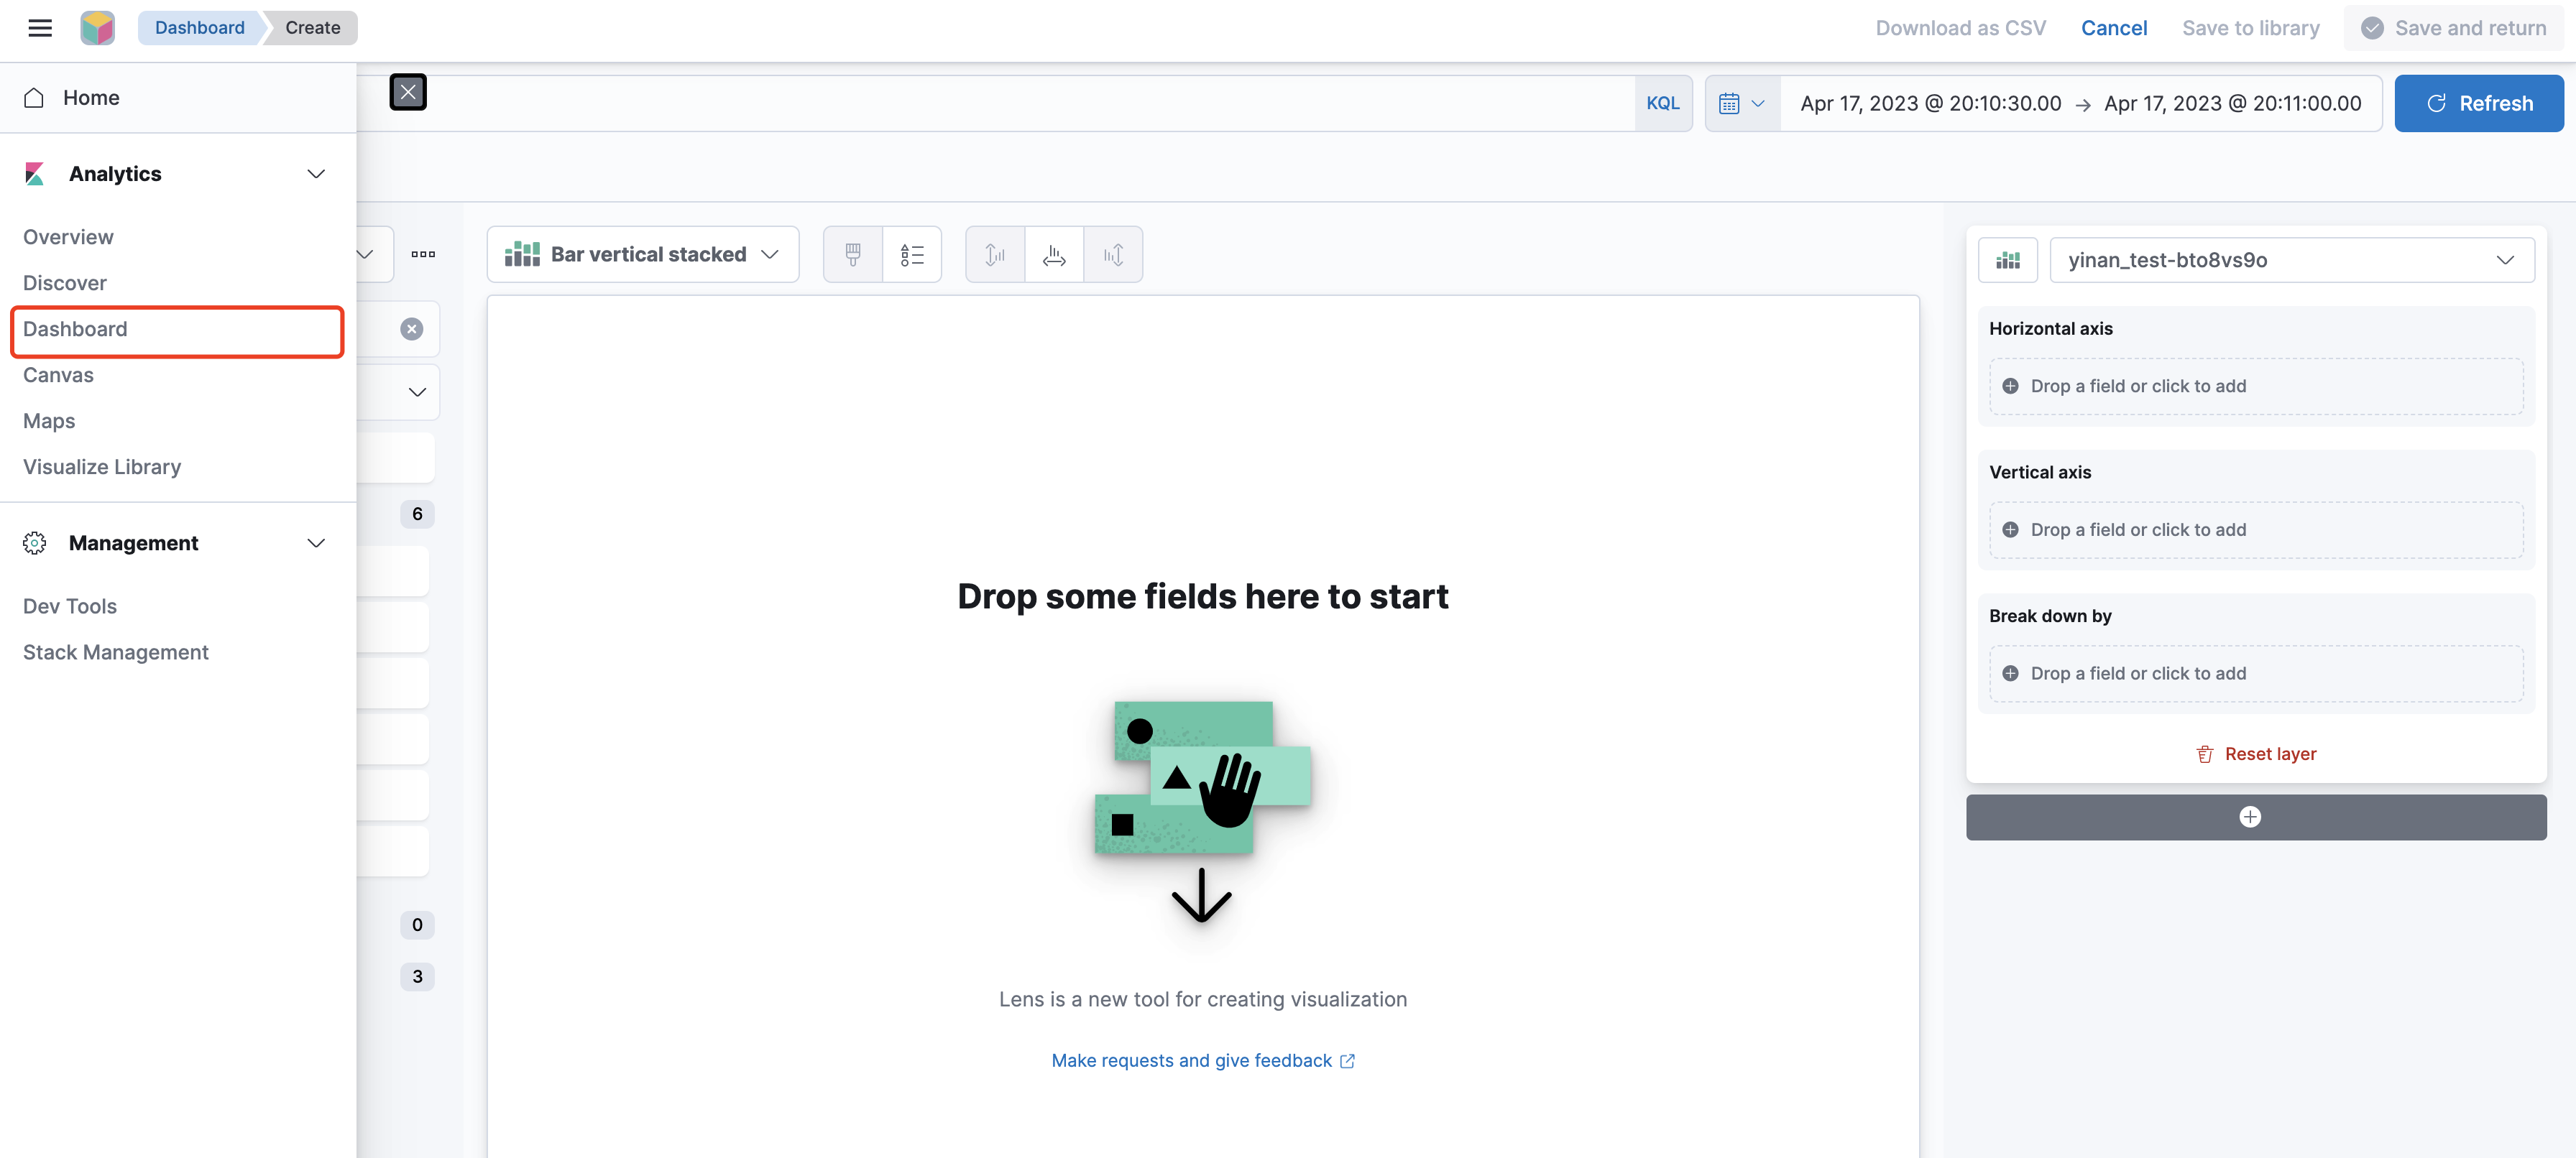This screenshot has height=1158, width=2576.
Task: Close the side navigation with X icon
Action: pos(408,92)
